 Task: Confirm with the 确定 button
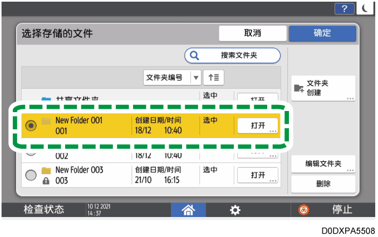point(322,33)
